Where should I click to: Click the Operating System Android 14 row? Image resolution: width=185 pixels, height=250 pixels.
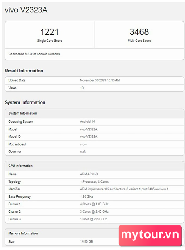pos(94,122)
